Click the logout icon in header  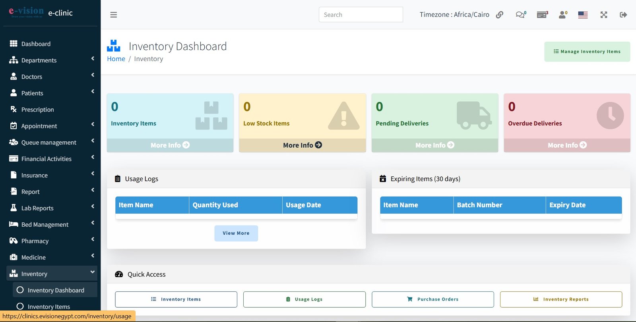[x=623, y=15]
